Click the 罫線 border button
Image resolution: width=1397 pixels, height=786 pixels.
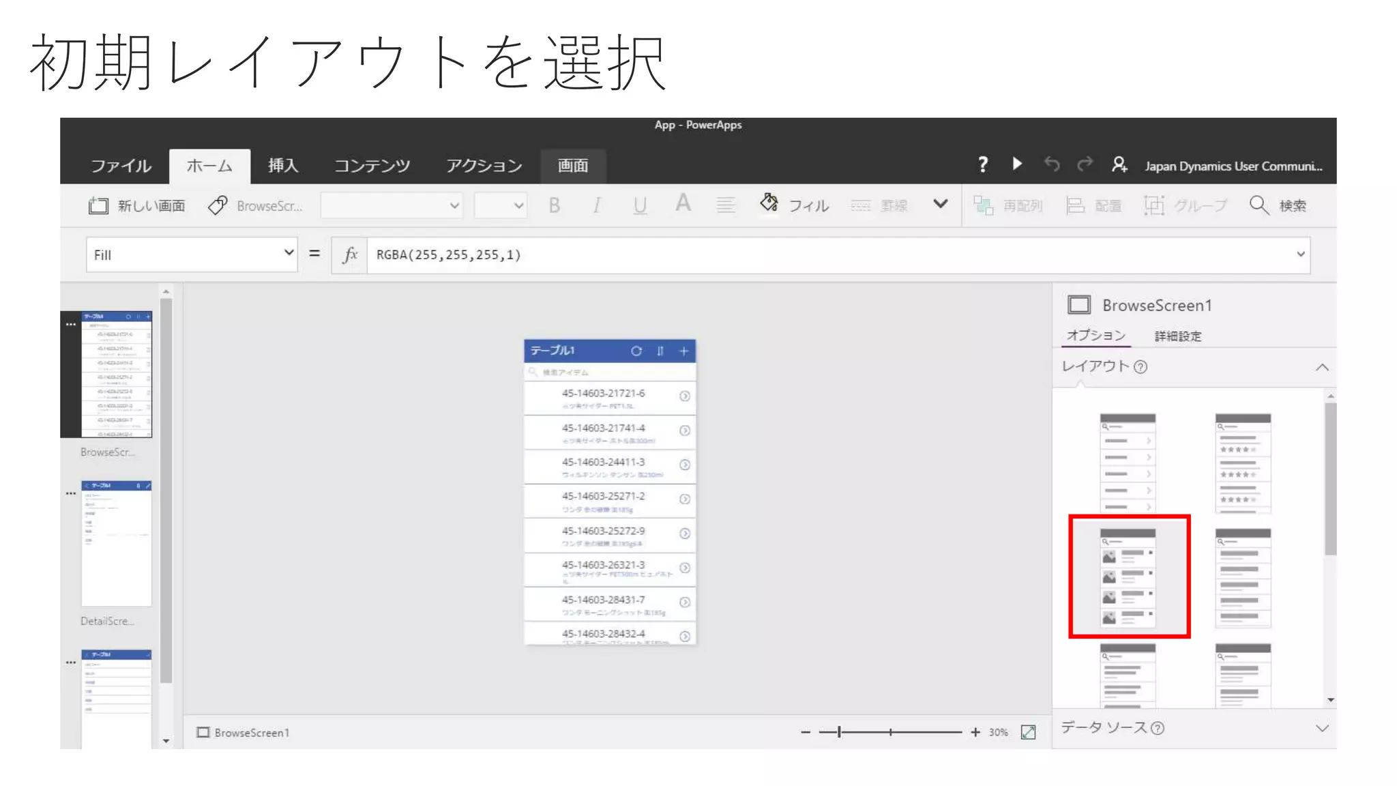tap(879, 205)
